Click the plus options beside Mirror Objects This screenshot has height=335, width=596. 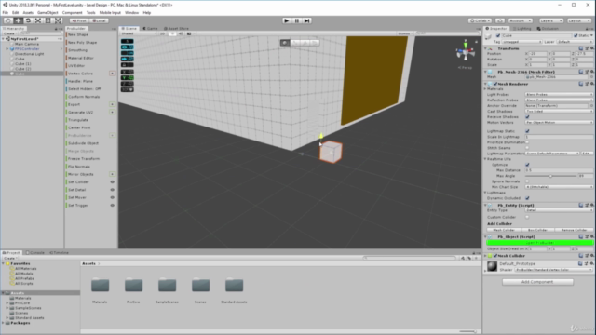(112, 174)
